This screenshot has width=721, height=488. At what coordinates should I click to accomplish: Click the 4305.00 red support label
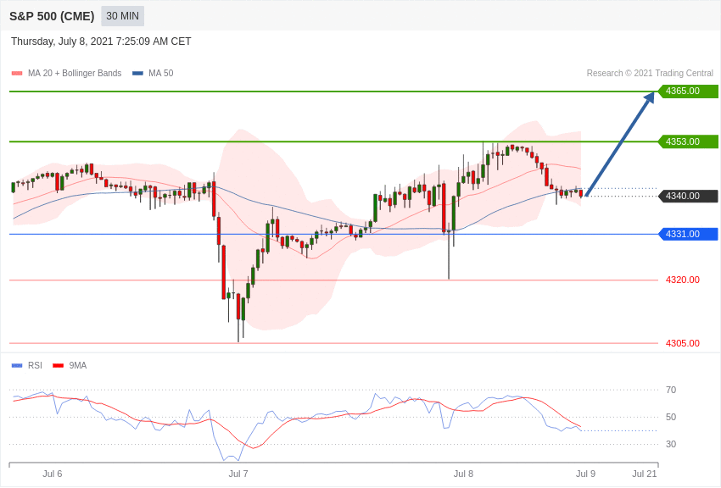pos(683,343)
